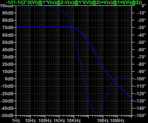Click the -30dB left axis label

7,101
